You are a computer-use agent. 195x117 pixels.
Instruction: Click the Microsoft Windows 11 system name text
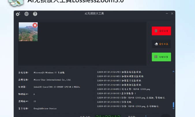(x=49, y=73)
